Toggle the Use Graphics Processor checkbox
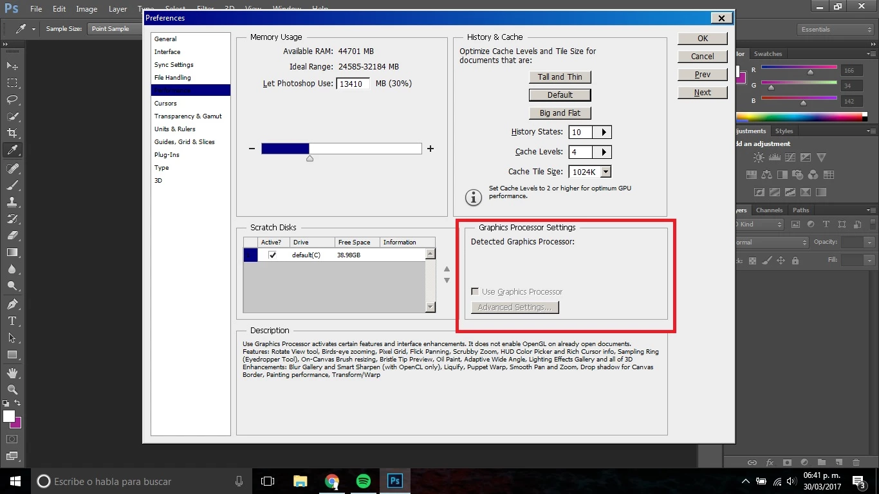This screenshot has width=879, height=494. [475, 291]
